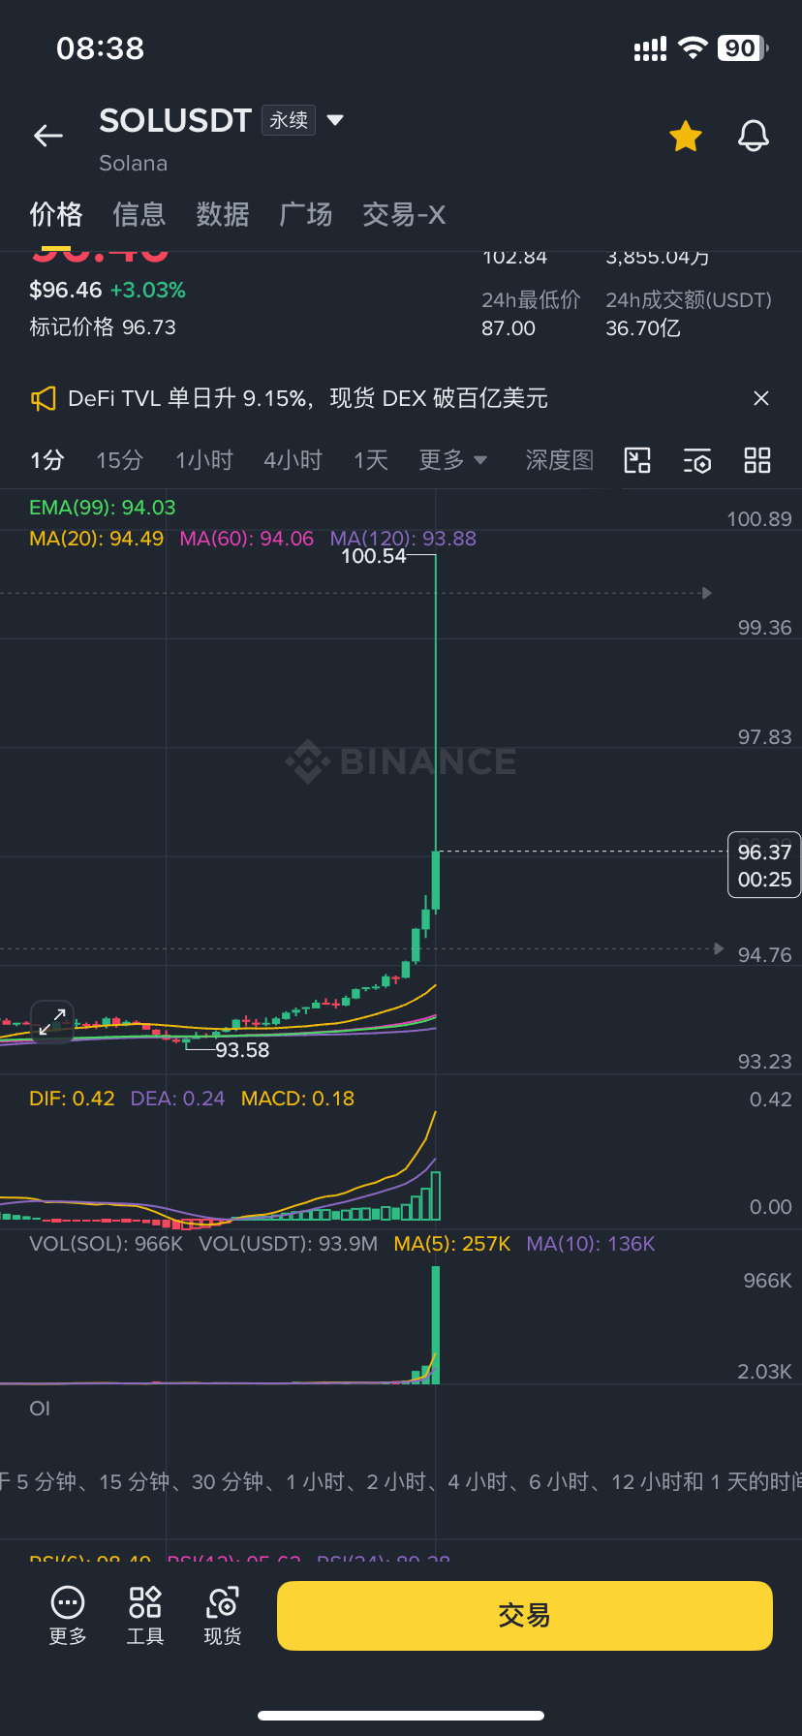Tap the back arrow icon
This screenshot has width=802, height=1736.
[48, 137]
